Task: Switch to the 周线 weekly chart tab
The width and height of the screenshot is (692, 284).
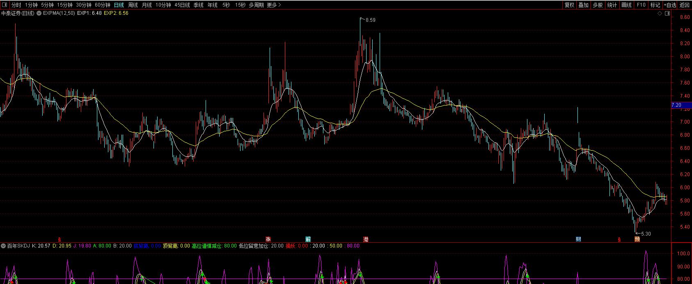Action: click(x=133, y=5)
